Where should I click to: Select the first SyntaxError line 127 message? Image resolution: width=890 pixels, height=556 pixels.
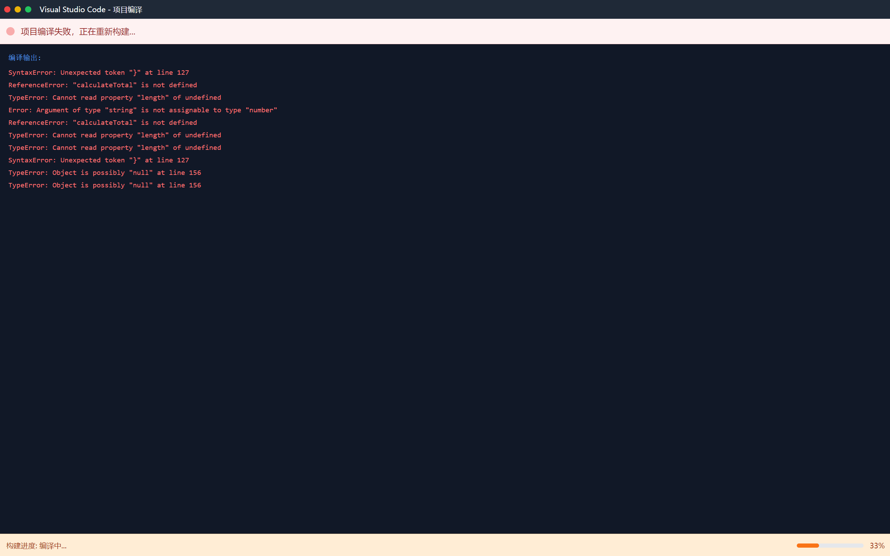tap(98, 72)
